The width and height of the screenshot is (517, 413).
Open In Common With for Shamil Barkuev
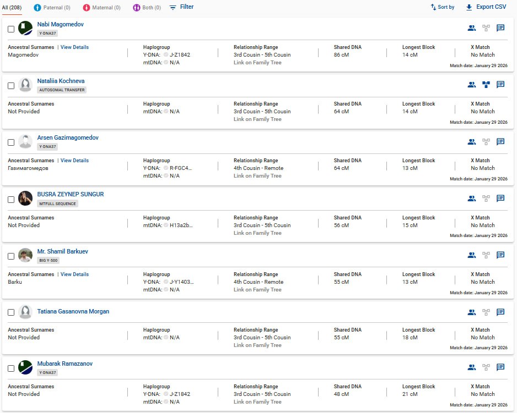point(471,255)
